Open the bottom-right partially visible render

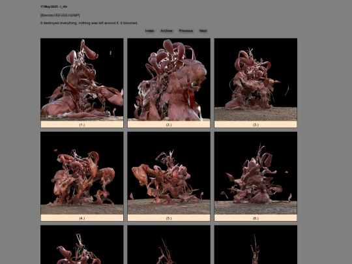(x=256, y=244)
